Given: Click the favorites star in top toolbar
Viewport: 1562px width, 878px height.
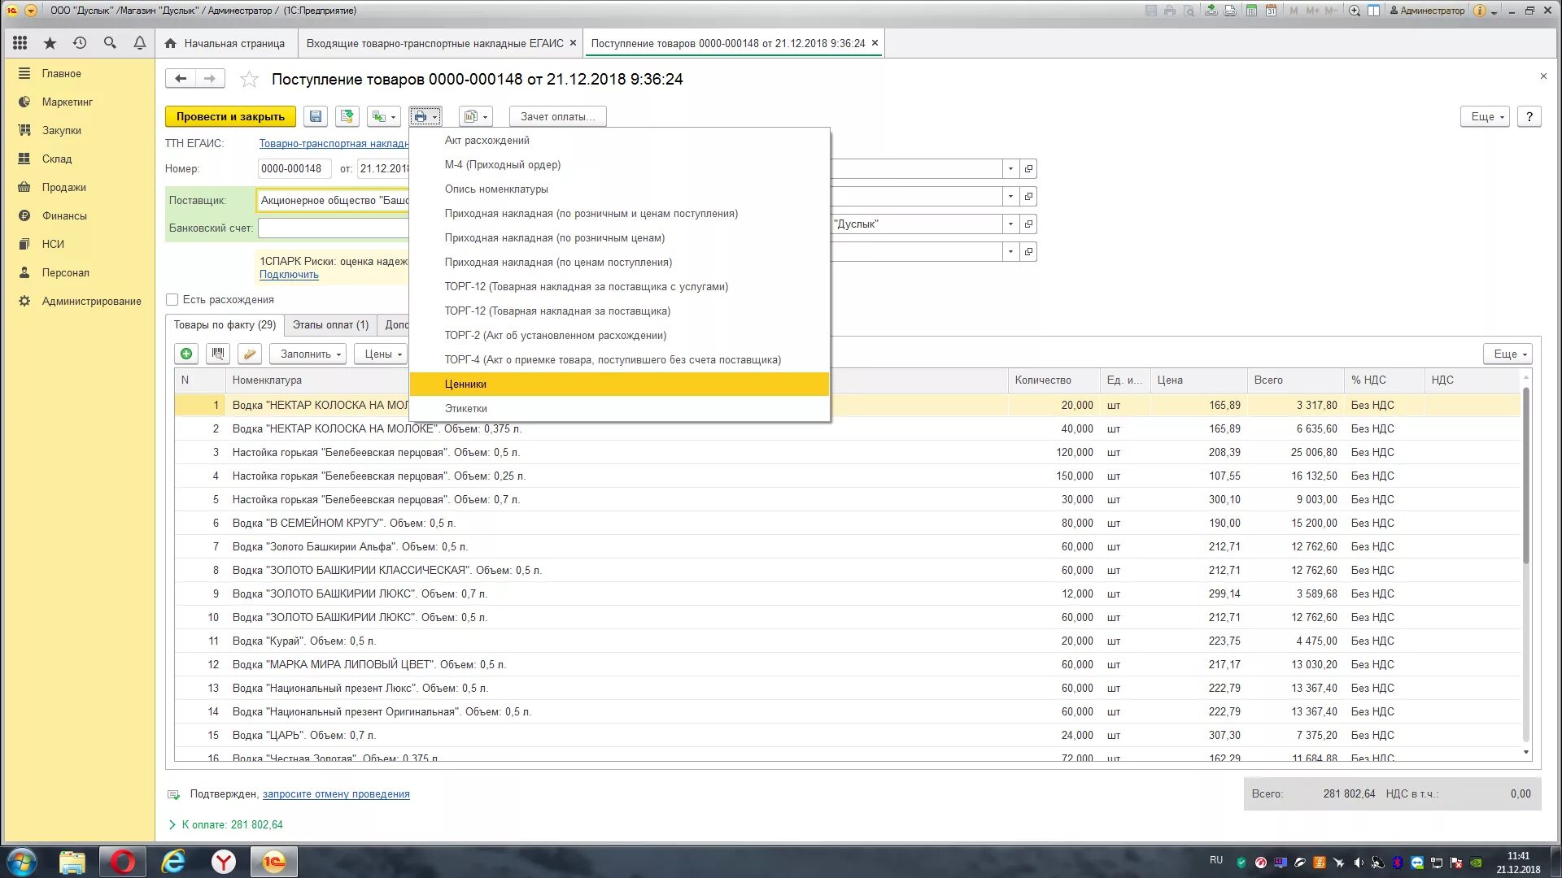Looking at the screenshot, I should coord(50,43).
